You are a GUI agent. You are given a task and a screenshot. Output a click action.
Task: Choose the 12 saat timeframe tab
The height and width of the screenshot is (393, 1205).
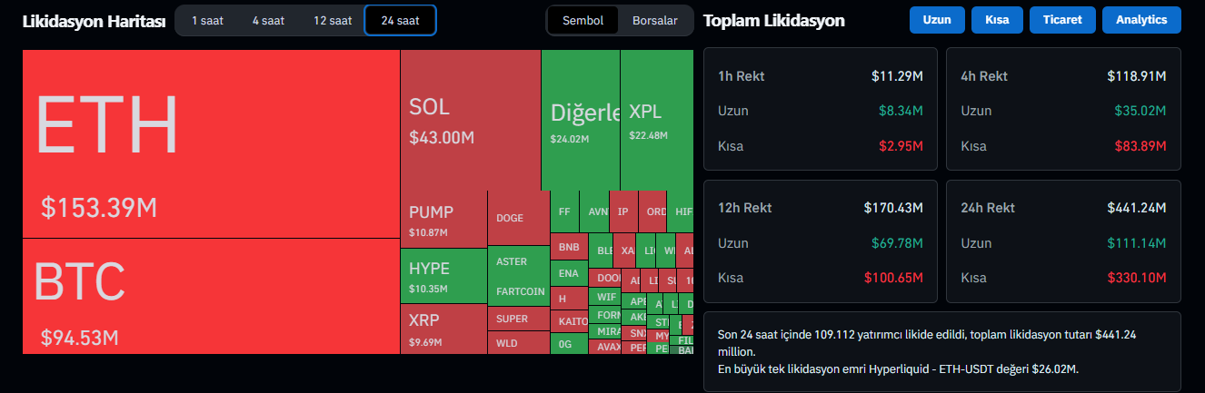pyautogui.click(x=333, y=20)
